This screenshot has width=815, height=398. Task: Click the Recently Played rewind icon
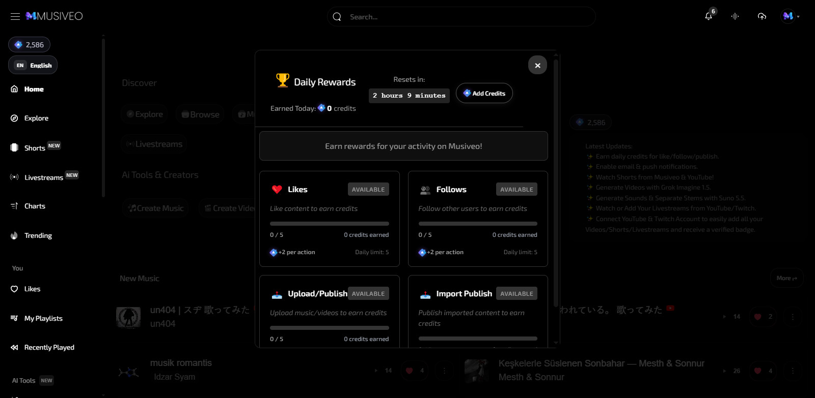[x=14, y=347]
